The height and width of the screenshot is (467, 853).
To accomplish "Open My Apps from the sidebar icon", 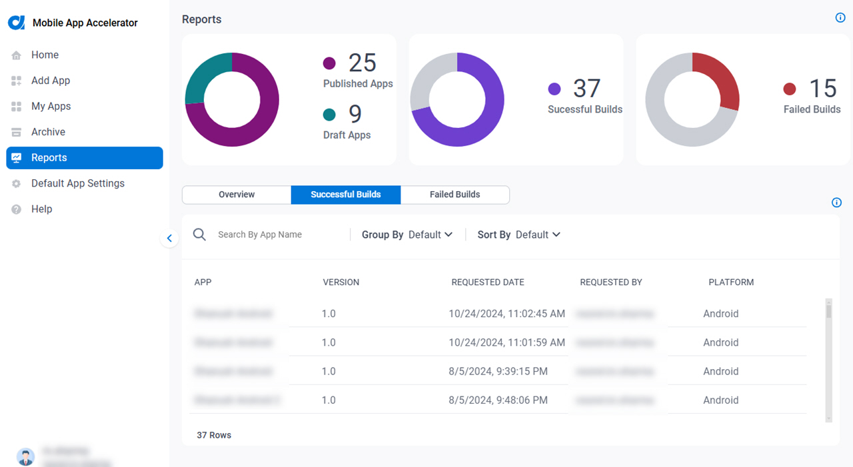I will (17, 107).
